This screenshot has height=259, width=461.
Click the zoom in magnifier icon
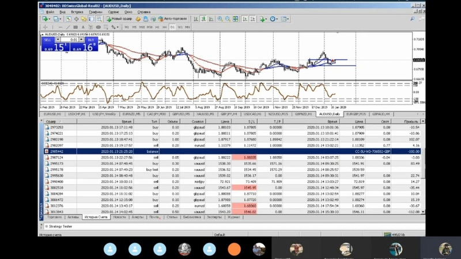[x=220, y=19]
